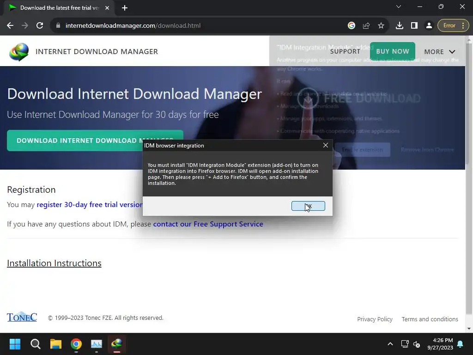Open the Chrome profile icon
The height and width of the screenshot is (355, 473).
429,26
